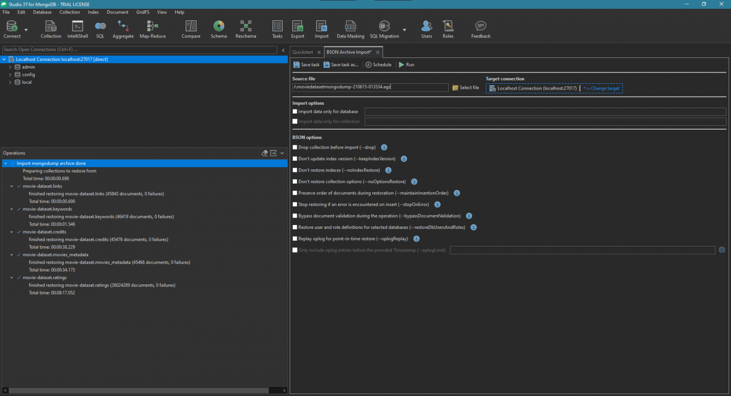Open the GridFS menu
731x396 pixels.
[143, 12]
